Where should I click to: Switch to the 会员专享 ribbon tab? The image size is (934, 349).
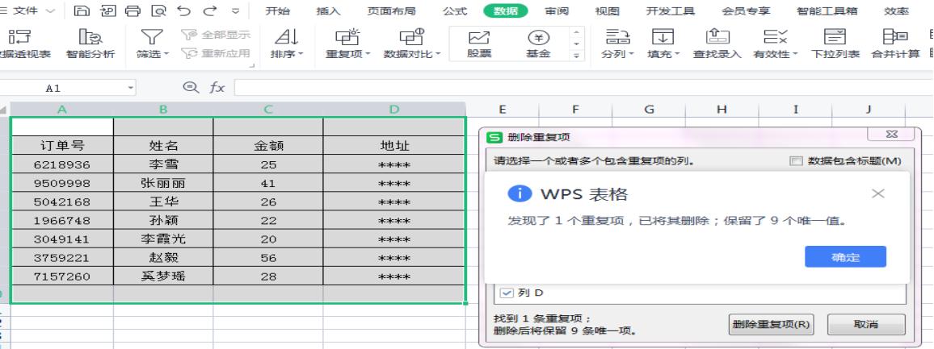(x=746, y=10)
